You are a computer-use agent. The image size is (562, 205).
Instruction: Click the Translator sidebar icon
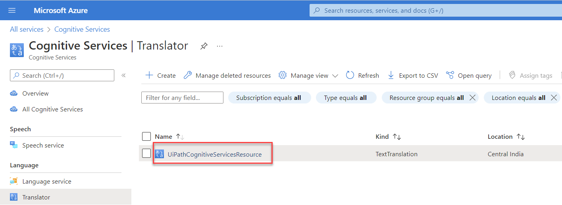14,197
